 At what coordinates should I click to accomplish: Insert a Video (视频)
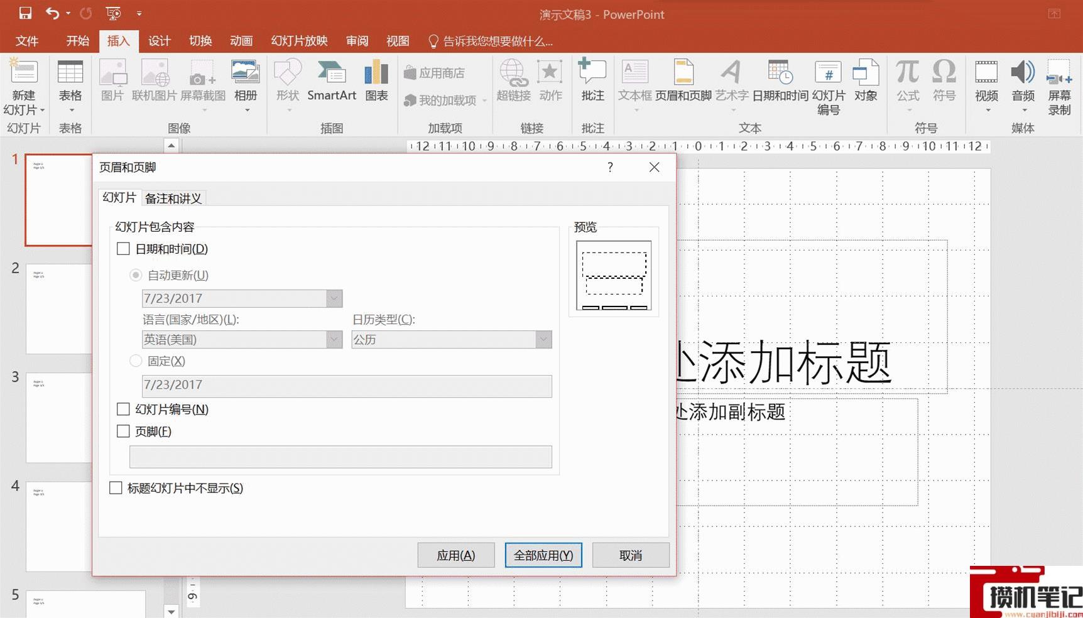point(986,87)
